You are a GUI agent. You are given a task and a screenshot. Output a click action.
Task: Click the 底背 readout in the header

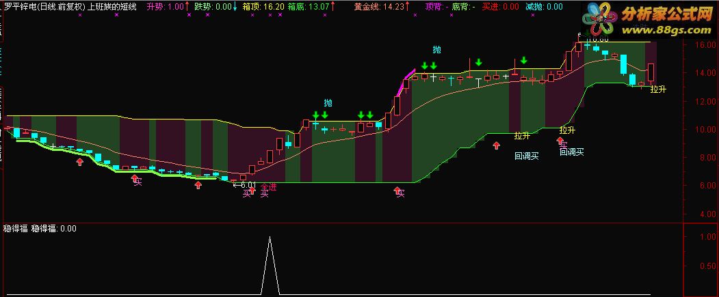(463, 7)
